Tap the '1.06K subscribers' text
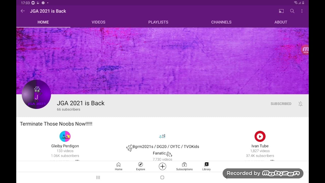 65,156
